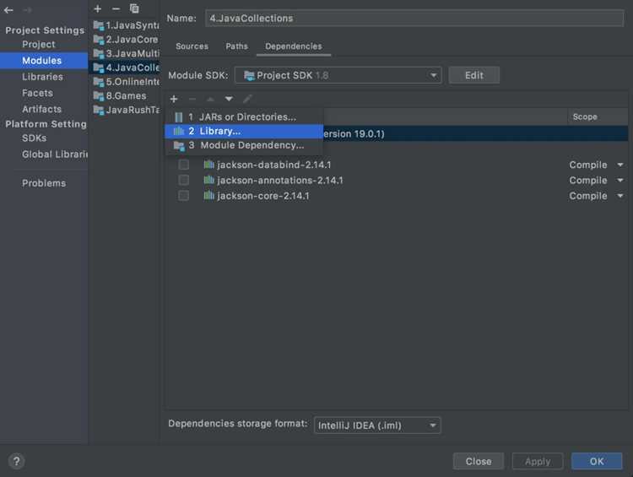Click the Edit SDK button
633x477 pixels.
(474, 75)
